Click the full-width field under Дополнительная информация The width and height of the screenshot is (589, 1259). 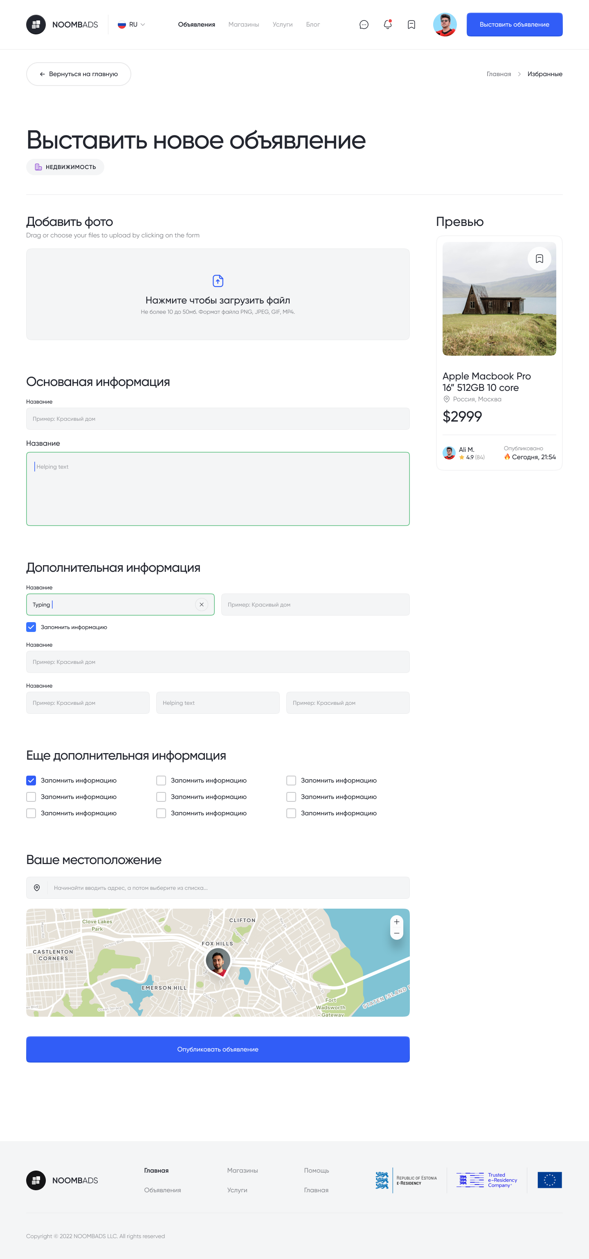[218, 662]
